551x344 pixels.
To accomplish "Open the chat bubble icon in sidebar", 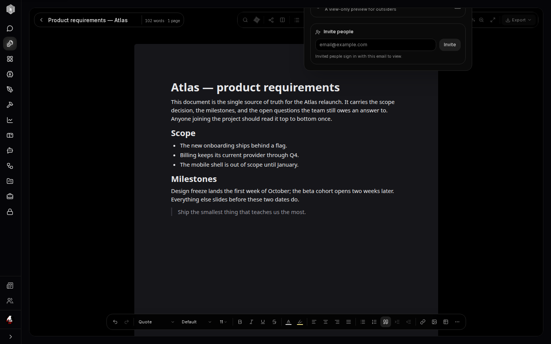I will pyautogui.click(x=10, y=28).
